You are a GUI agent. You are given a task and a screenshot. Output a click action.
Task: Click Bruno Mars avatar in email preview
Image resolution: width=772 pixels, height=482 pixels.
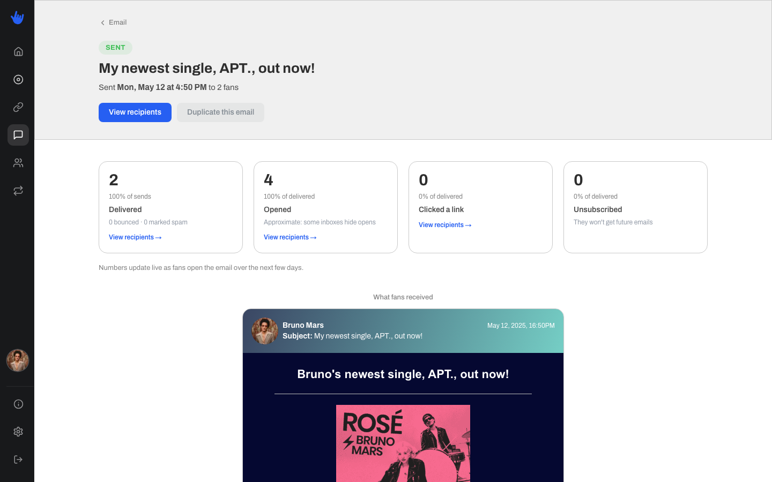(x=265, y=331)
